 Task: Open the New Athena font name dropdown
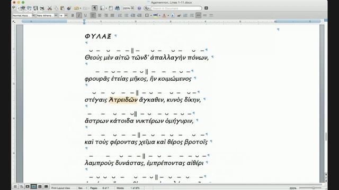(x=56, y=15)
